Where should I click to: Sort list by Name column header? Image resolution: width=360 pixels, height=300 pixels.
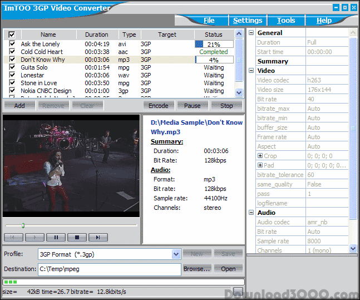[48, 35]
